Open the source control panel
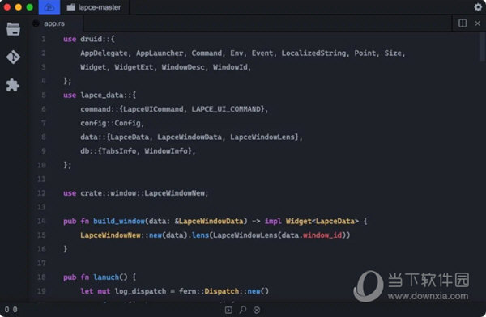Screen dimensions: 486x317 [13, 57]
